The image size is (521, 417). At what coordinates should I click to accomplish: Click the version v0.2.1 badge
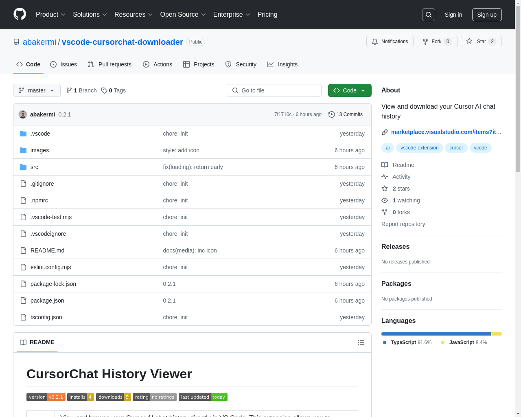click(x=46, y=397)
